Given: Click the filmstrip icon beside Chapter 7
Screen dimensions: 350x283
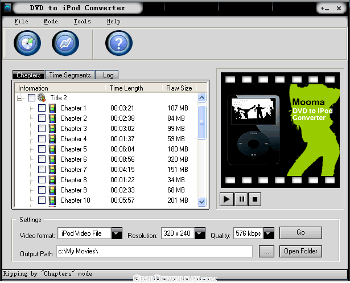Looking at the screenshot, I should (x=52, y=170).
